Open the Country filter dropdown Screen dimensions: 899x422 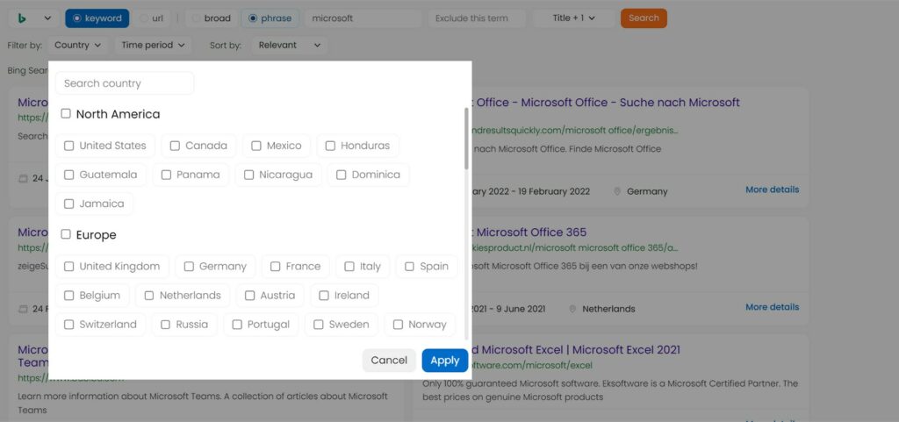pos(78,46)
